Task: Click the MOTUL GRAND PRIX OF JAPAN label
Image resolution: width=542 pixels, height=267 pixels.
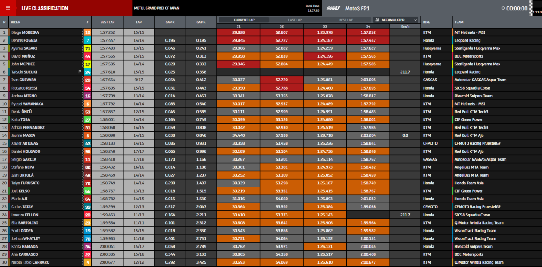Action: (x=157, y=8)
